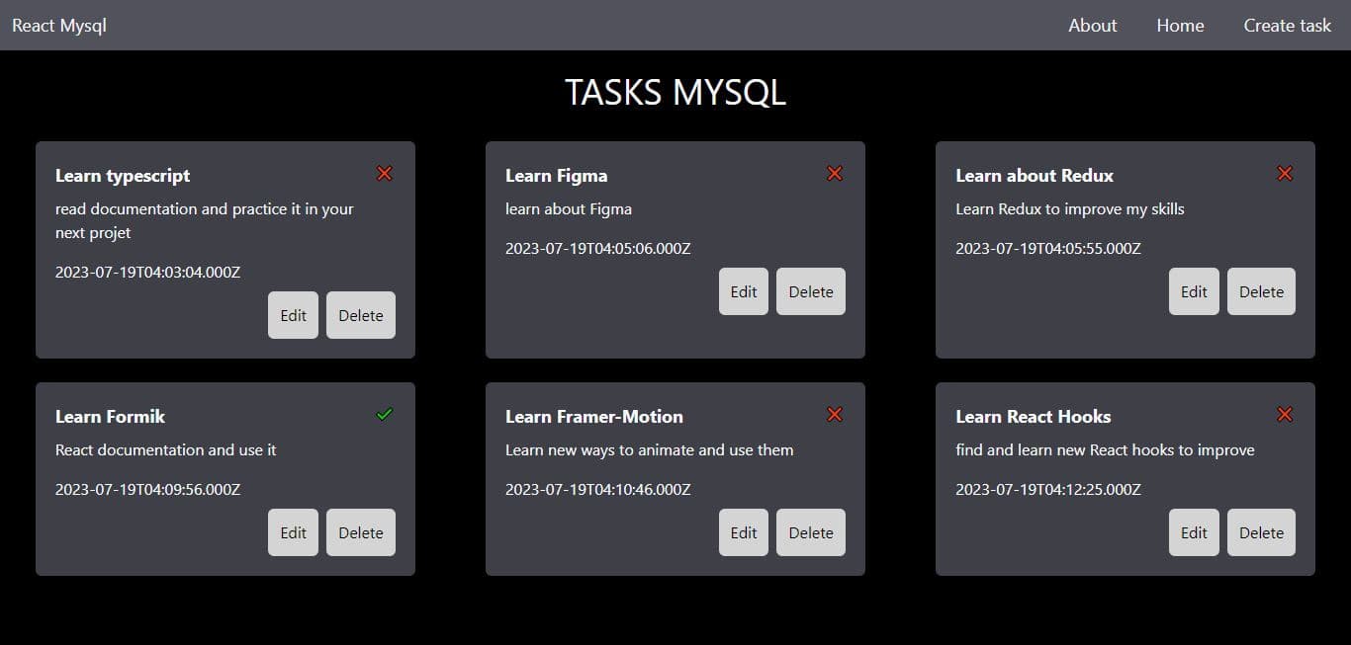This screenshot has height=645, width=1351.
Task: Toggle red X status on Learn Framer-Motion
Action: pyautogui.click(x=835, y=415)
